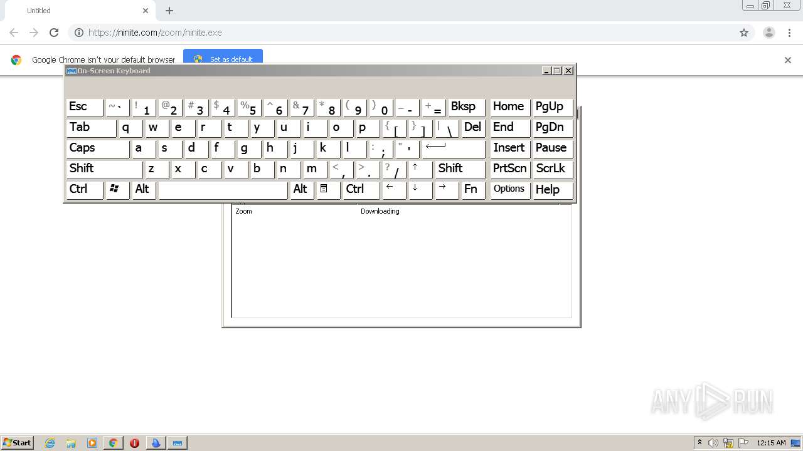
Task: Show hidden system tray icons
Action: (699, 443)
